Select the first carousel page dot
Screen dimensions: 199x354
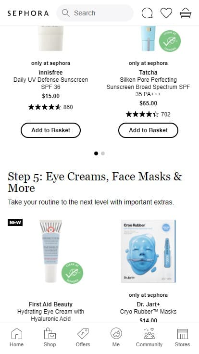tap(96, 153)
